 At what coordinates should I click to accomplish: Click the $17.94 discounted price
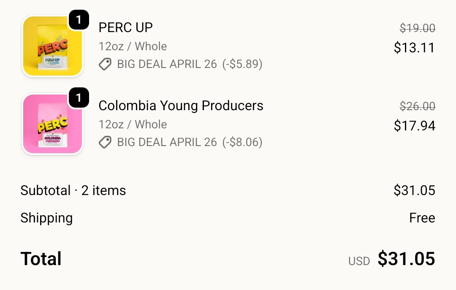click(x=414, y=126)
